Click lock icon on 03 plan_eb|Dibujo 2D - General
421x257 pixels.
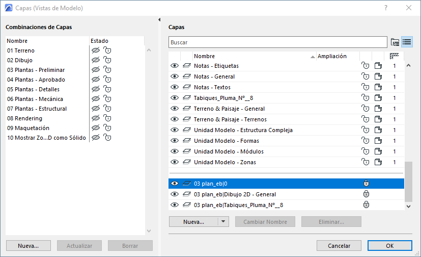point(365,194)
